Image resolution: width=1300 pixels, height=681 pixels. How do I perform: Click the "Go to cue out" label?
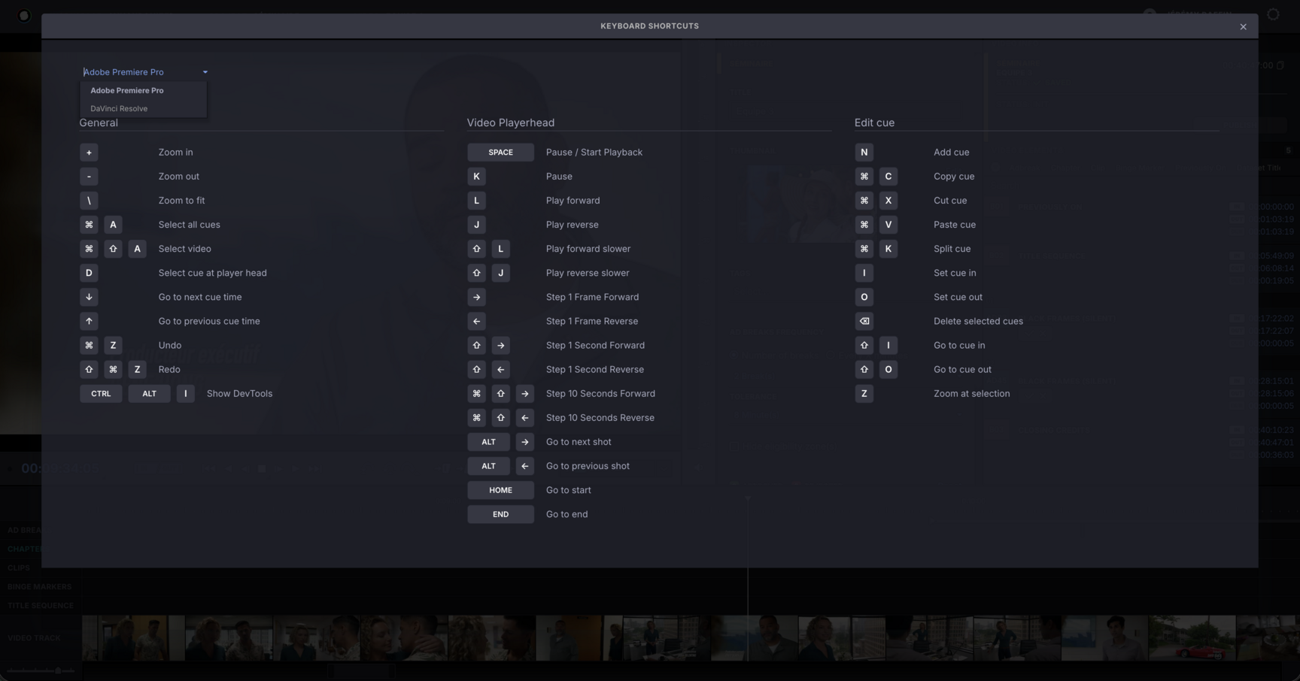coord(962,369)
